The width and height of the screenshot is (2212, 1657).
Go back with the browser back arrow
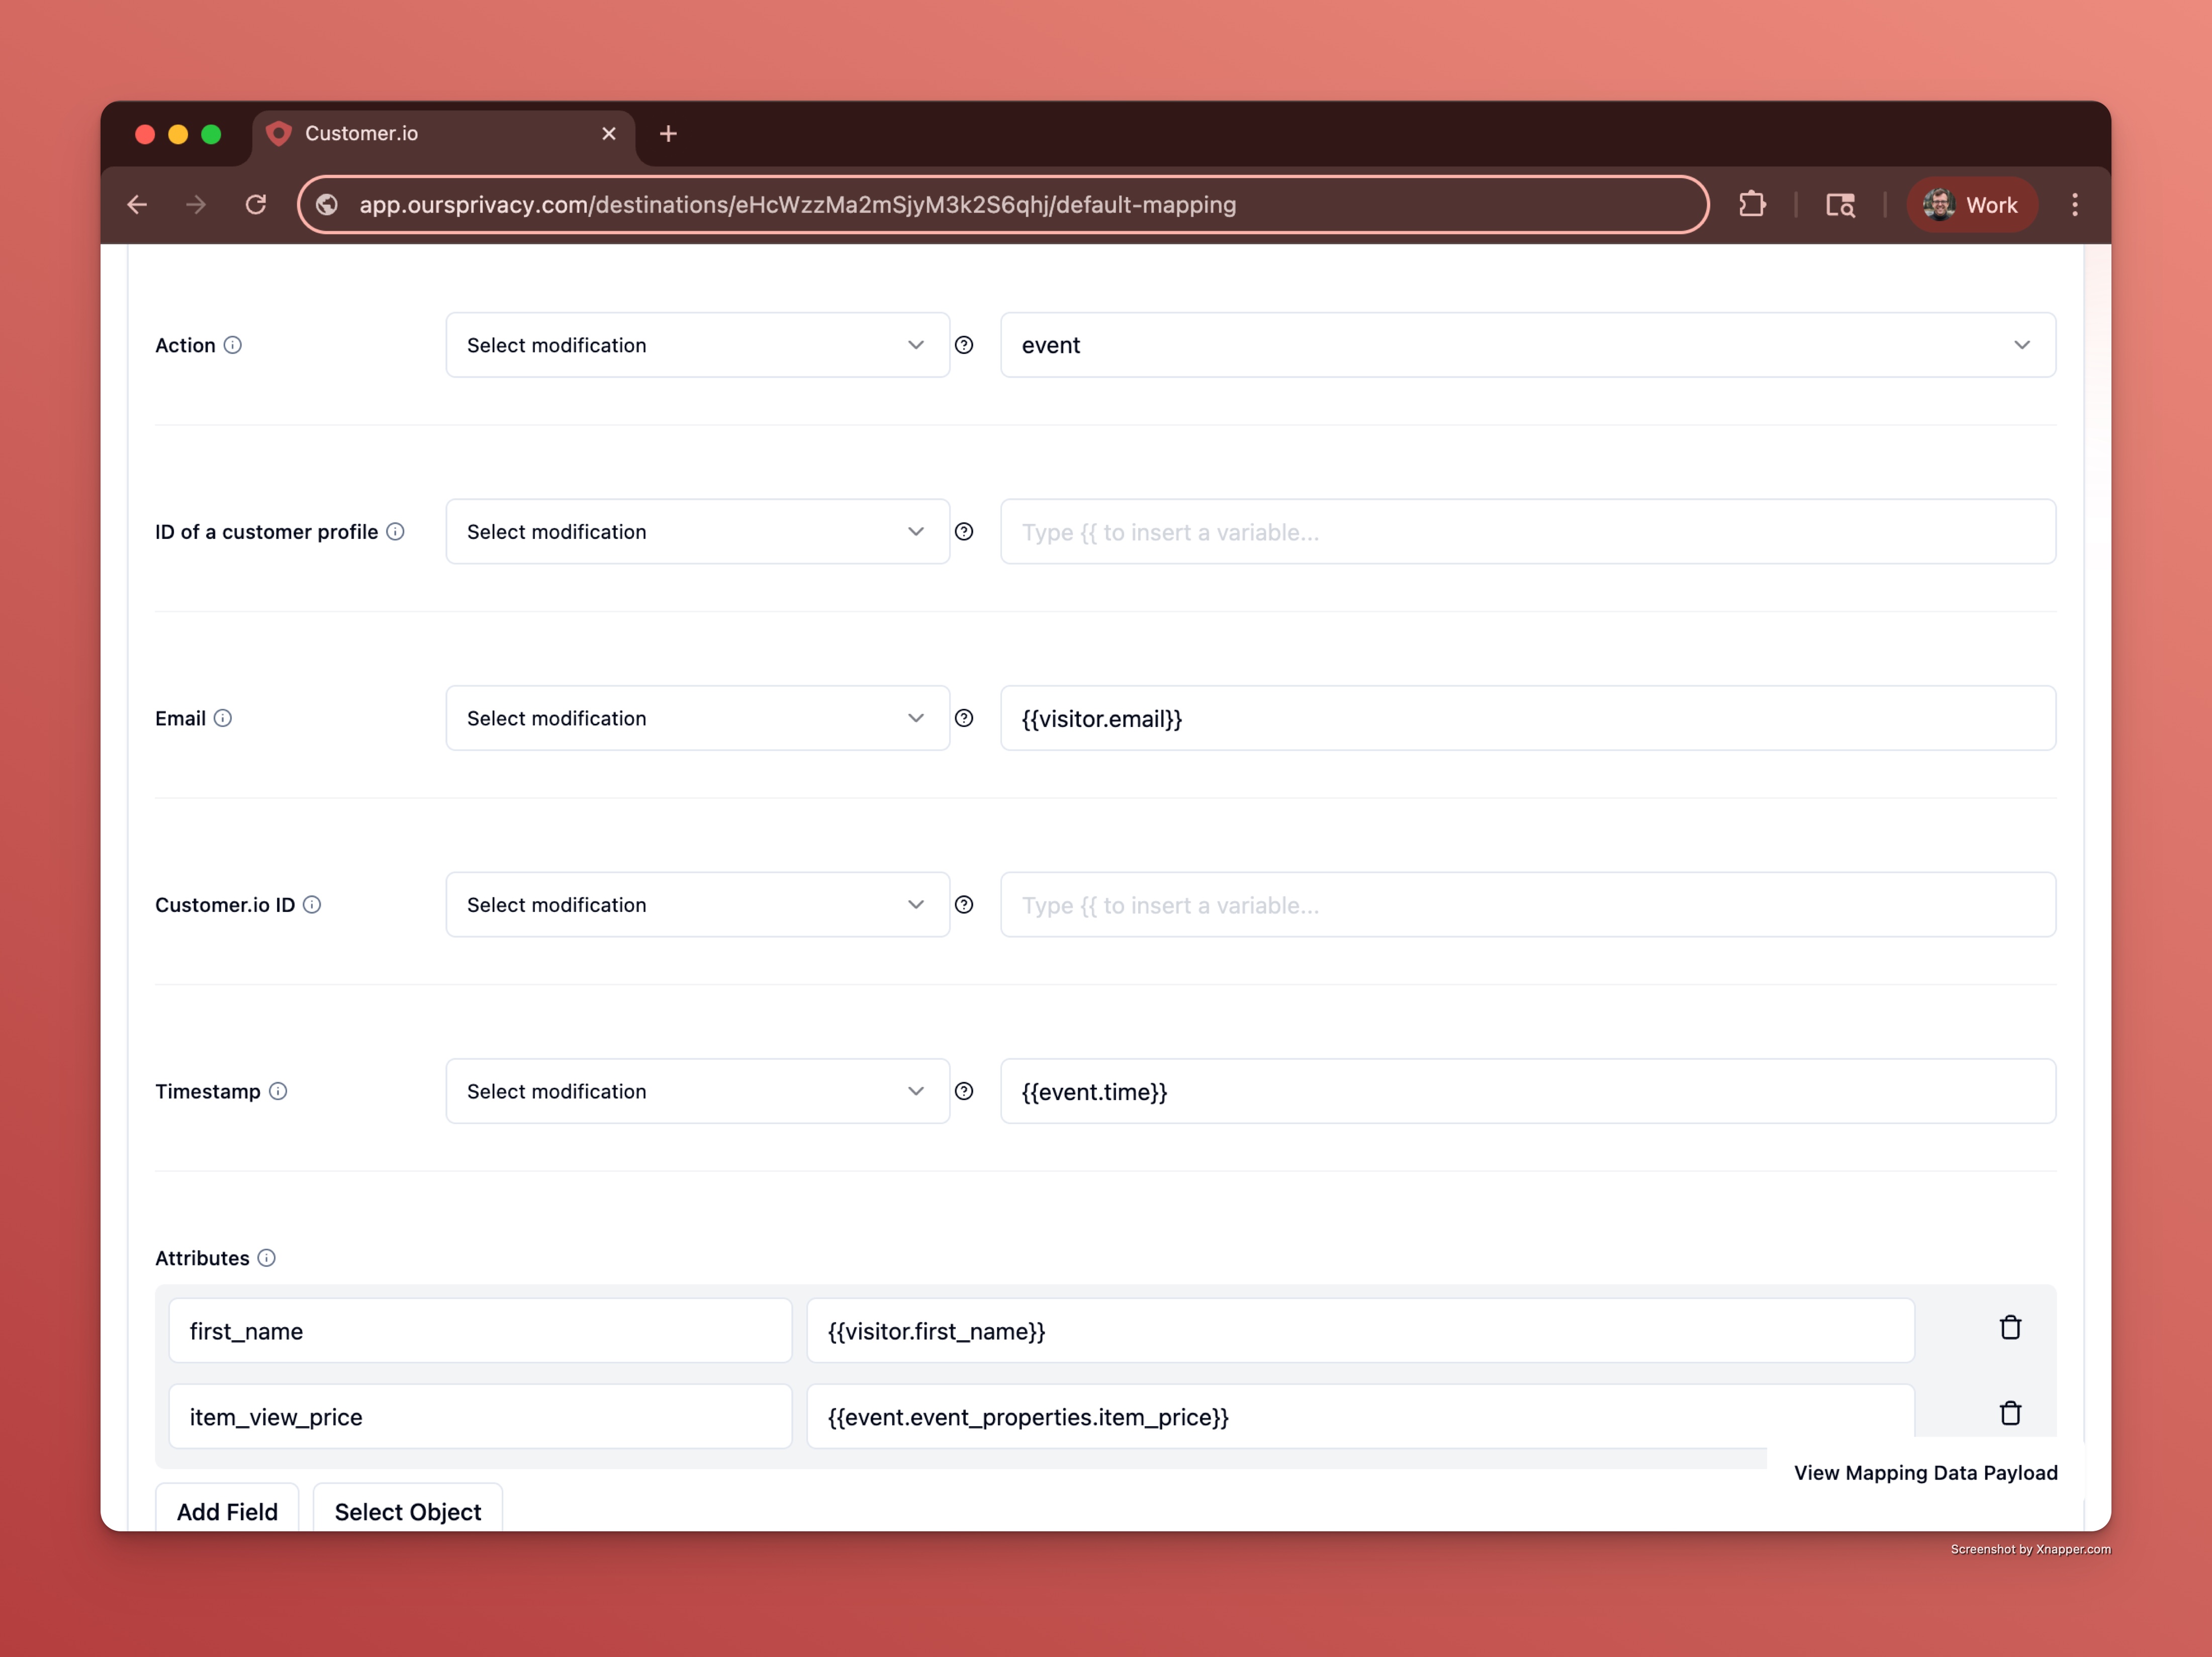(138, 205)
